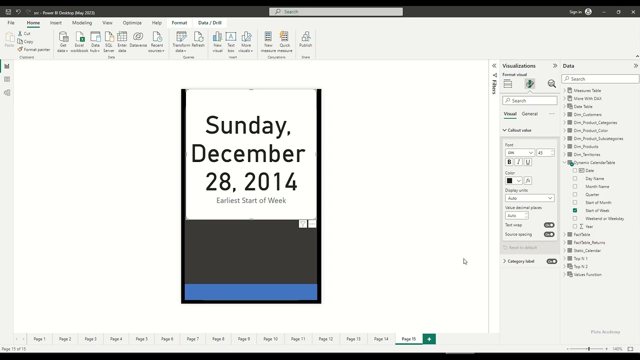Check the Date field checkbox
640x360 pixels.
tap(575, 170)
